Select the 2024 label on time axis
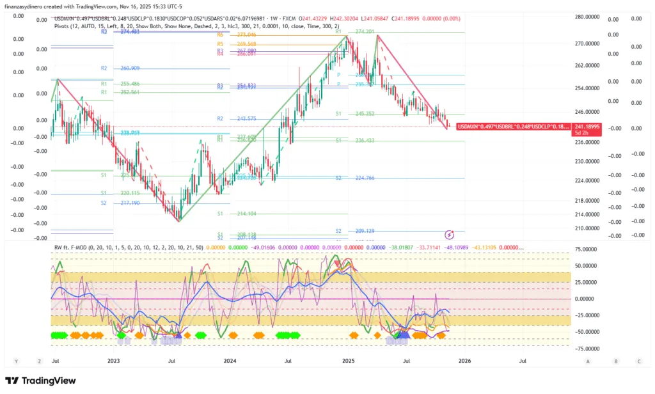Screen dimensions: 655x394 pos(230,361)
